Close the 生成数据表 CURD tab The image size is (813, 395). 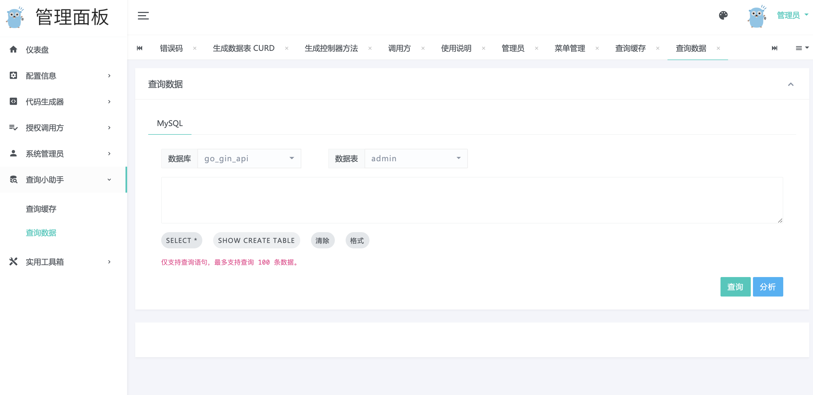tap(287, 48)
